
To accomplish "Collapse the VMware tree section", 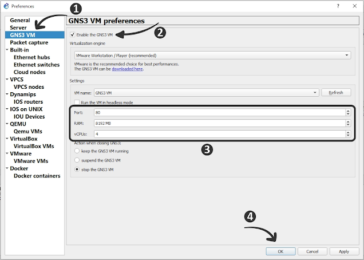I will [7, 153].
